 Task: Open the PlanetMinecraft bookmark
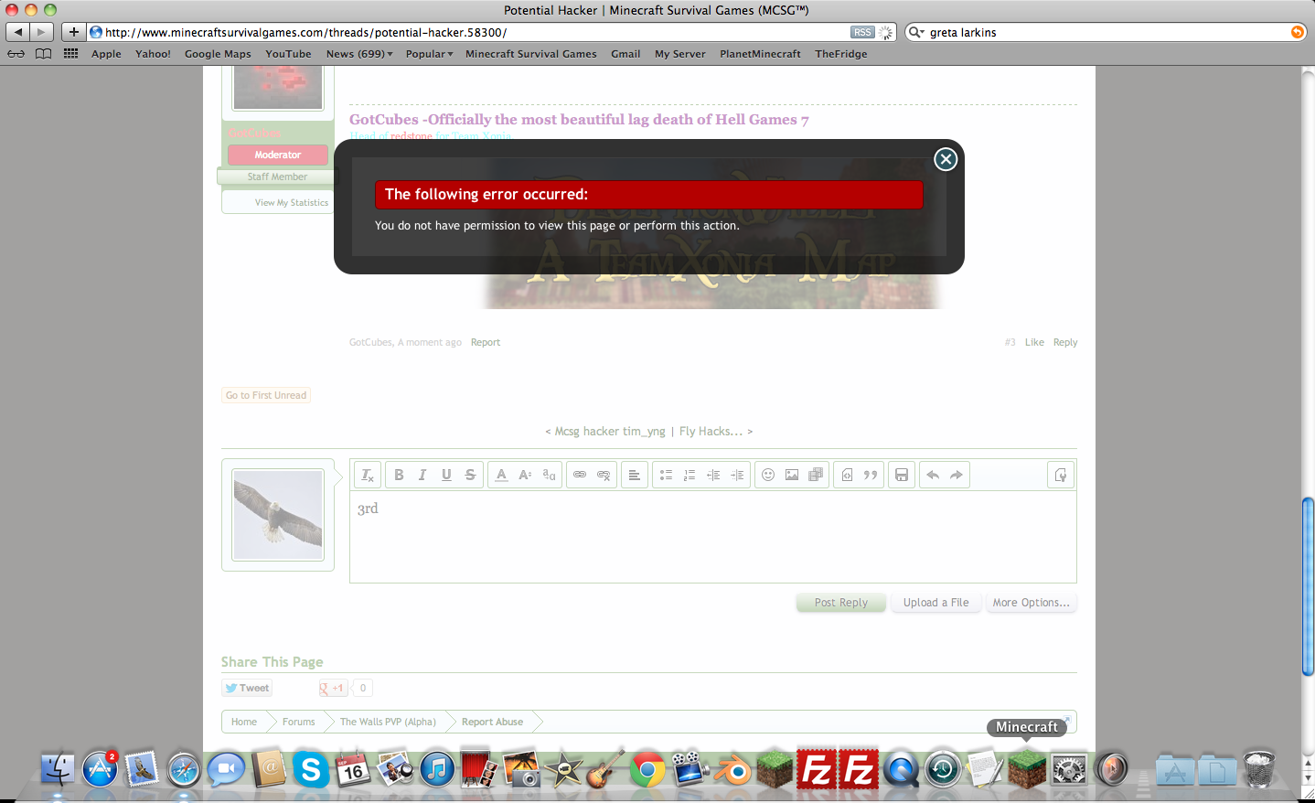[760, 54]
